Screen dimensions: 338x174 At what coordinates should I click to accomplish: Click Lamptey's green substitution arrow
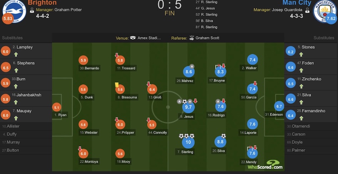(16, 55)
